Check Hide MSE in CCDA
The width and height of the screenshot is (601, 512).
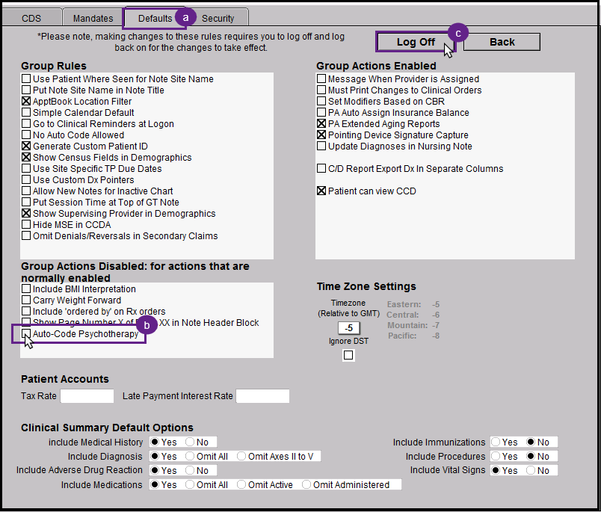[27, 225]
